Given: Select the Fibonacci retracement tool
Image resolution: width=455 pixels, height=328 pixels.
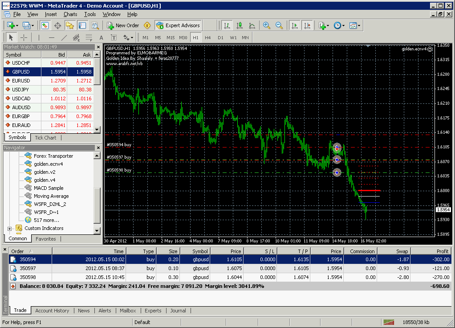Looking at the screenshot, I should tap(89, 37).
